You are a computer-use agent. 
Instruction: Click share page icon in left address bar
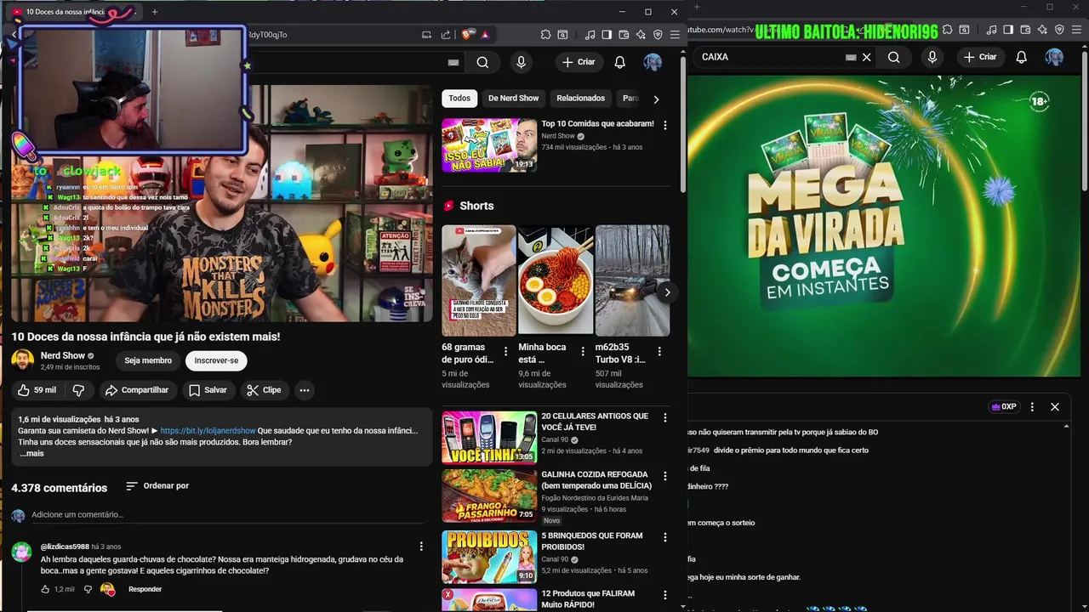pyautogui.click(x=446, y=35)
